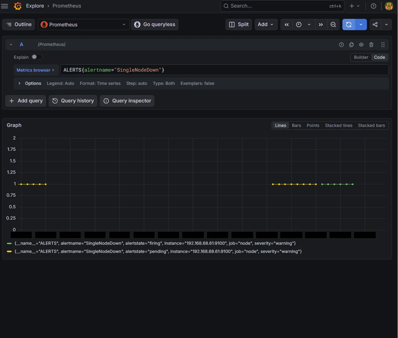Select Lines graph style
398x338 pixels.
[x=281, y=125]
